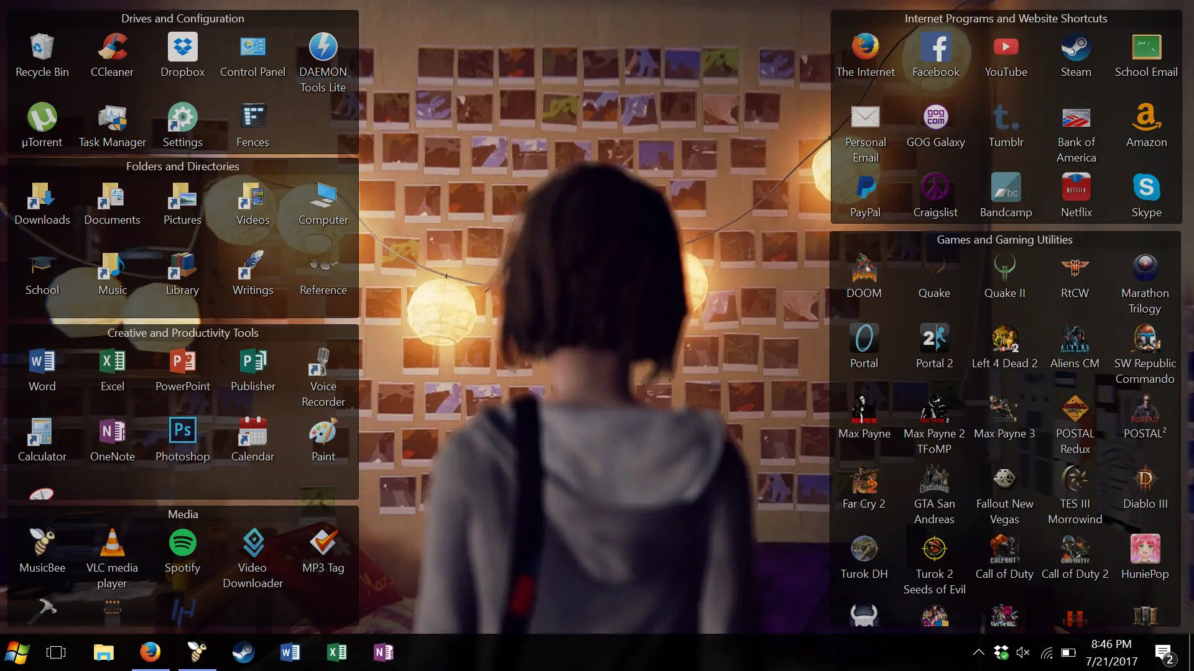Open the Wi-Fi network tray icon
The image size is (1194, 671).
coord(1047,652)
